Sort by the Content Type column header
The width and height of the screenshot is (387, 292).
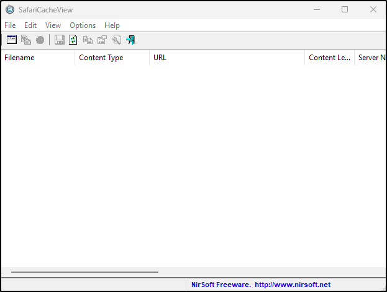pyautogui.click(x=112, y=58)
